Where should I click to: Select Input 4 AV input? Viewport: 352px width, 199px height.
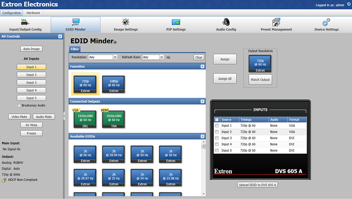click(x=31, y=90)
